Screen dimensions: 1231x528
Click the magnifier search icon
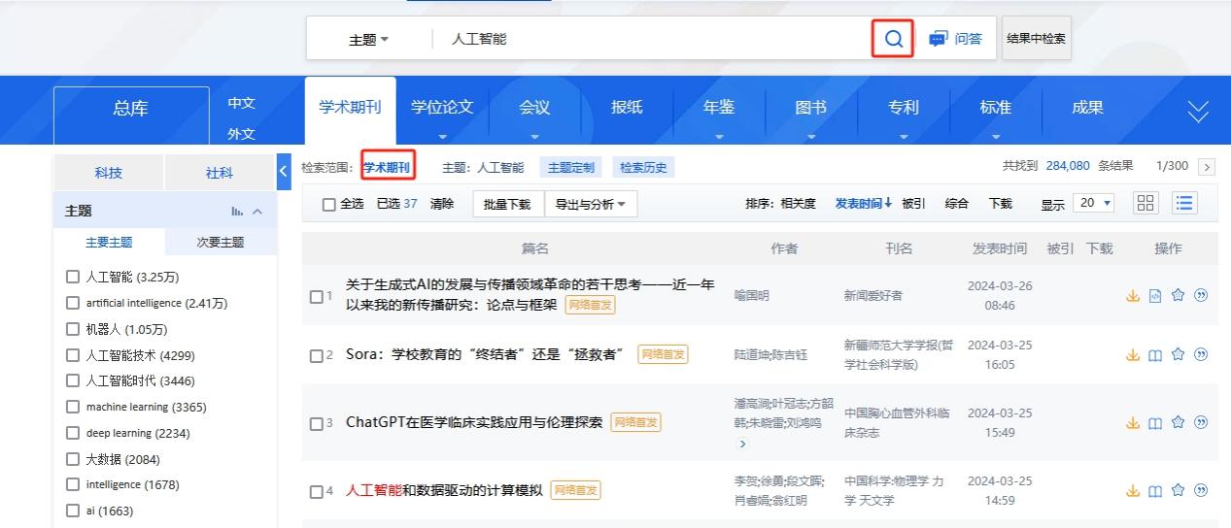(893, 39)
